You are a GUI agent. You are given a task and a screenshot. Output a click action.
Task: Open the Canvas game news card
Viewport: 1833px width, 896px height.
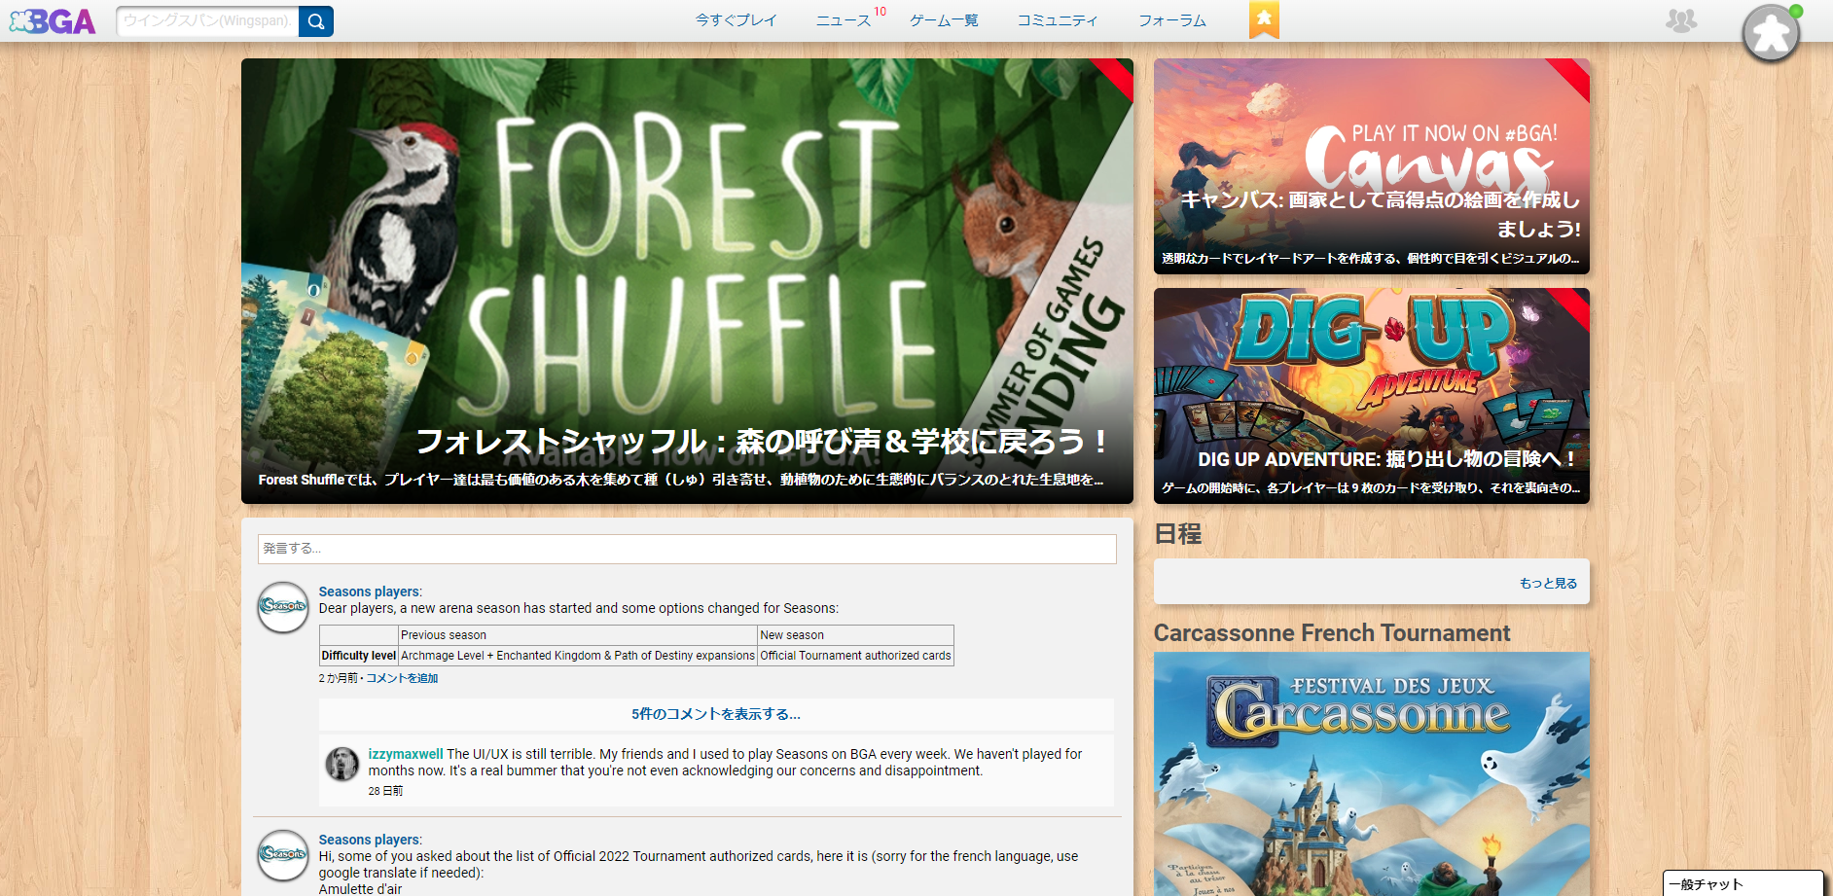[x=1372, y=166]
